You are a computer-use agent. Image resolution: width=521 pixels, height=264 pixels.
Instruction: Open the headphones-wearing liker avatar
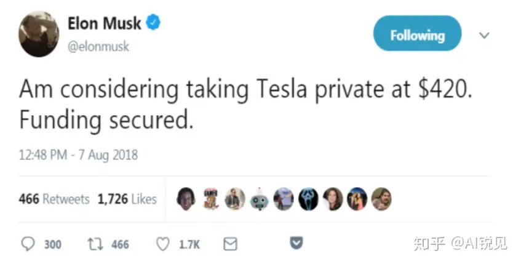(x=186, y=199)
